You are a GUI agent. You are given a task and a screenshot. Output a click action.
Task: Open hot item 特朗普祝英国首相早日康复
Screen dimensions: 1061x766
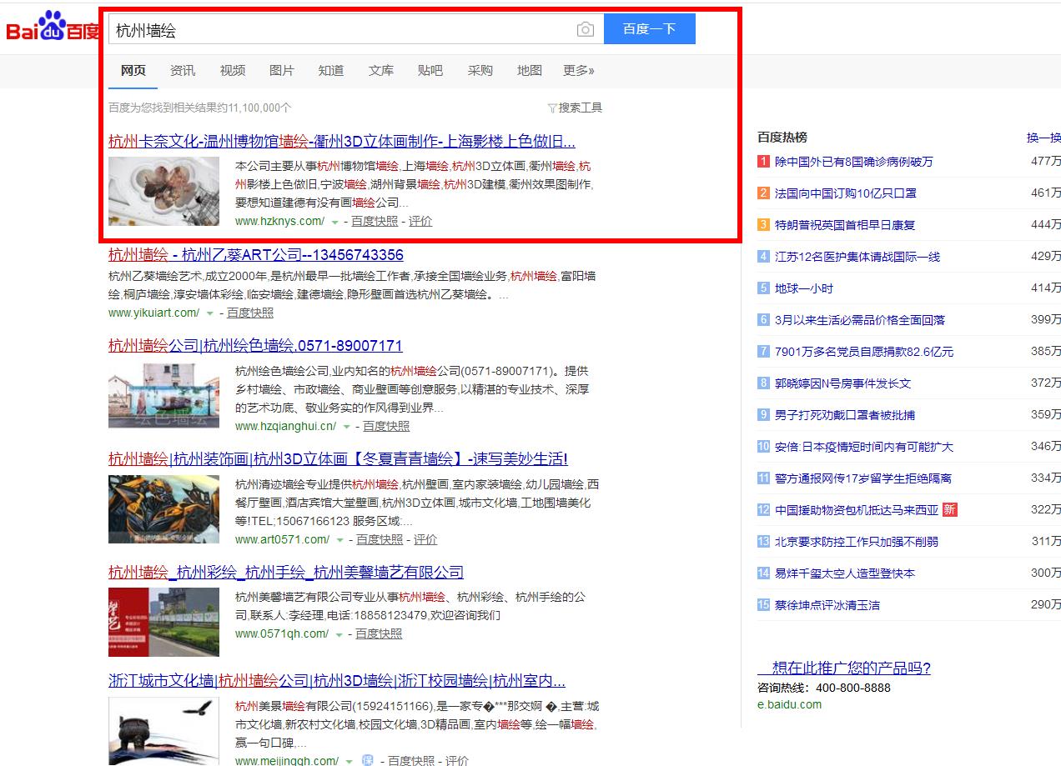pyautogui.click(x=845, y=225)
